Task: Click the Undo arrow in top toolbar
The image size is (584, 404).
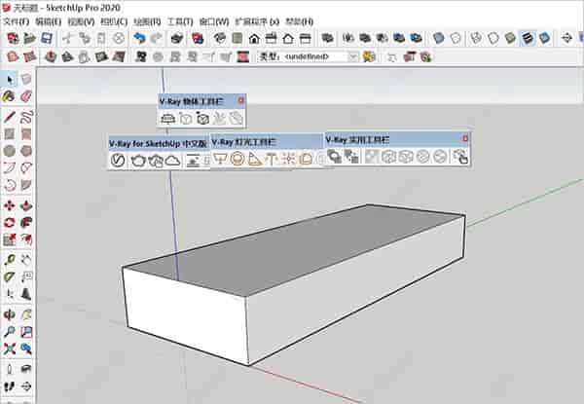Action: (138, 38)
